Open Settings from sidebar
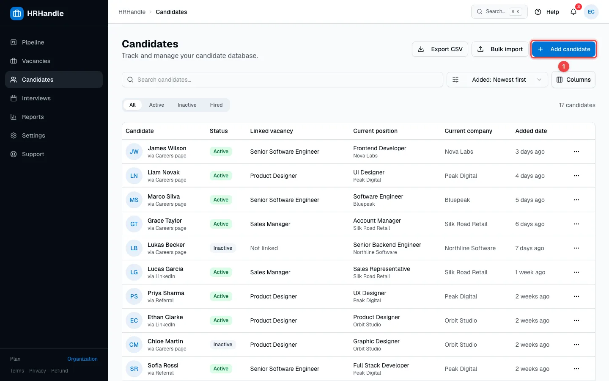Viewport: 609px width, 381px height. tap(54, 135)
